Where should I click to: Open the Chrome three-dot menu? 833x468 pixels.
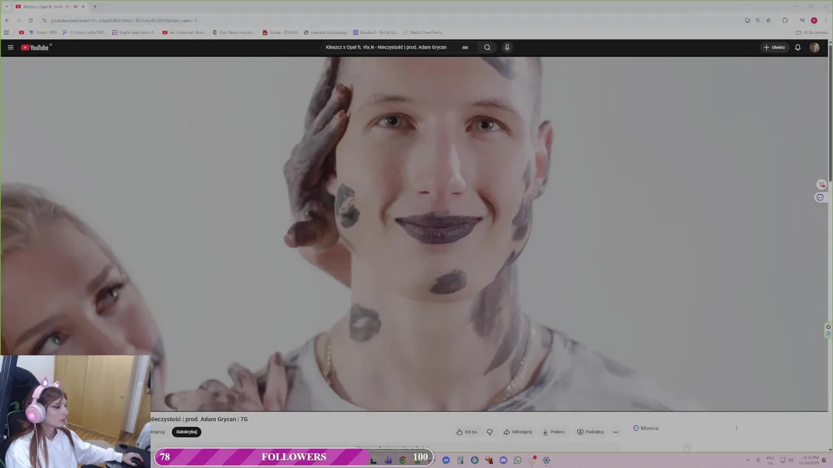pos(826,20)
